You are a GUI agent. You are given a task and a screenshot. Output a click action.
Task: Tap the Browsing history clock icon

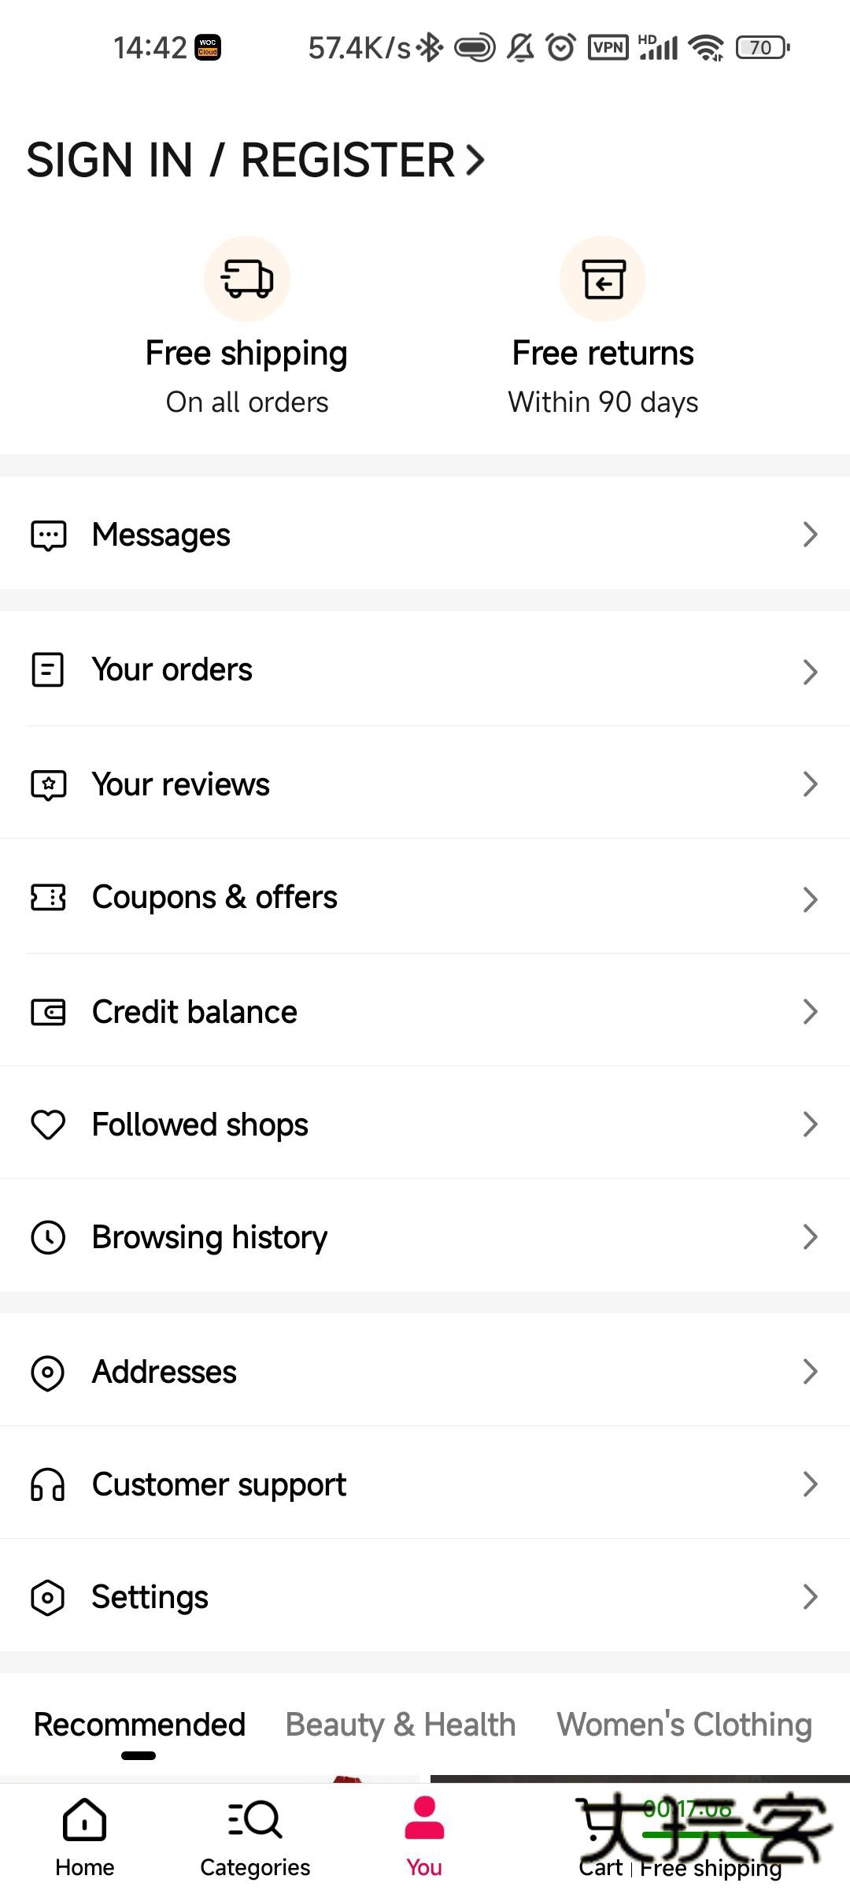pos(48,1237)
